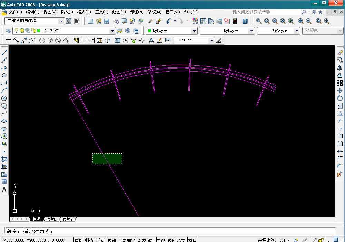This screenshot has height=242, width=345.
Task: Select the Explode modify tool
Action: 340,174
